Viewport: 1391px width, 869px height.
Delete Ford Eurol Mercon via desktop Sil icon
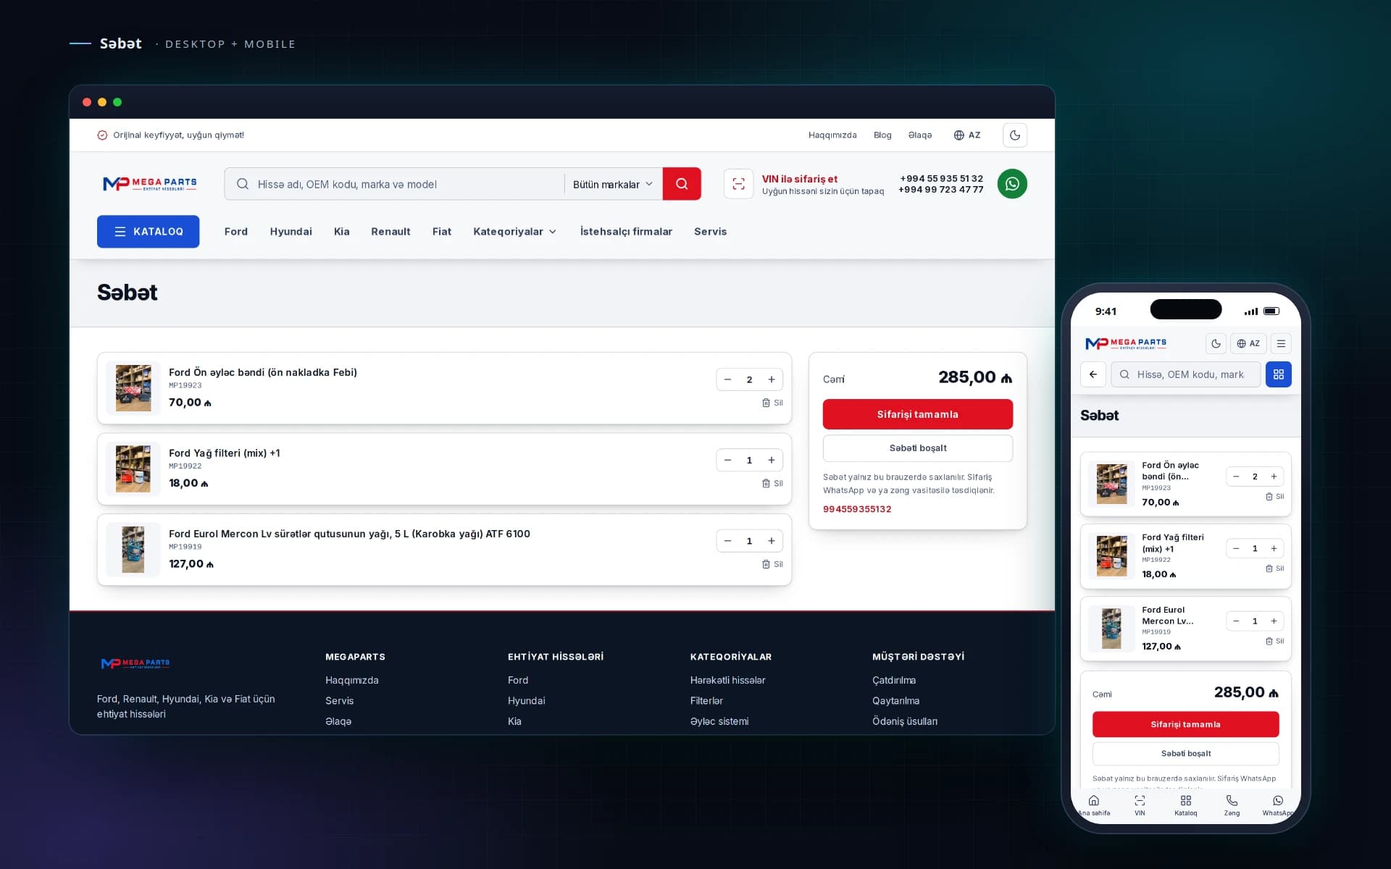click(772, 564)
